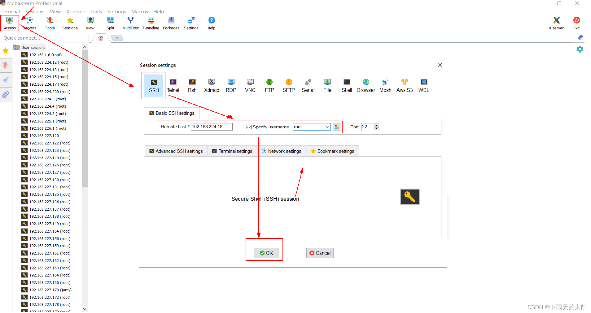Click the Port number field
Viewport: 591px width, 313px height.
(368, 127)
